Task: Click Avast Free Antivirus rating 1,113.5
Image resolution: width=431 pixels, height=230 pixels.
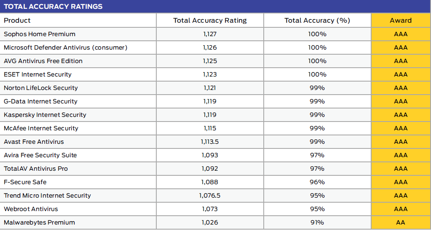Action: (x=210, y=142)
